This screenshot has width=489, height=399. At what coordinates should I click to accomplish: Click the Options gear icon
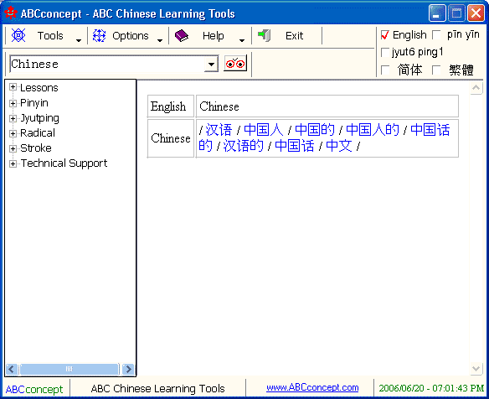[x=99, y=35]
